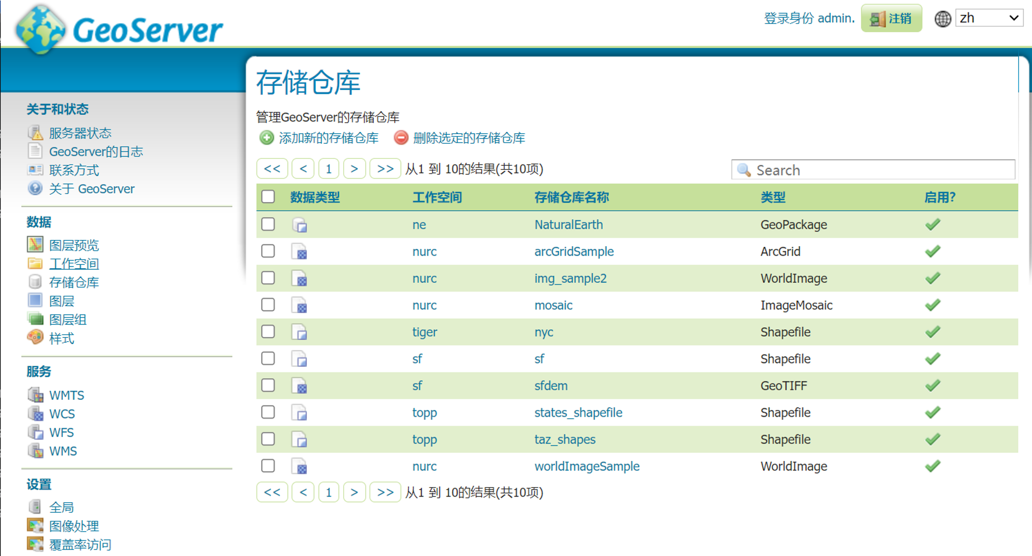
Task: Go to next page using top > button
Action: point(354,168)
